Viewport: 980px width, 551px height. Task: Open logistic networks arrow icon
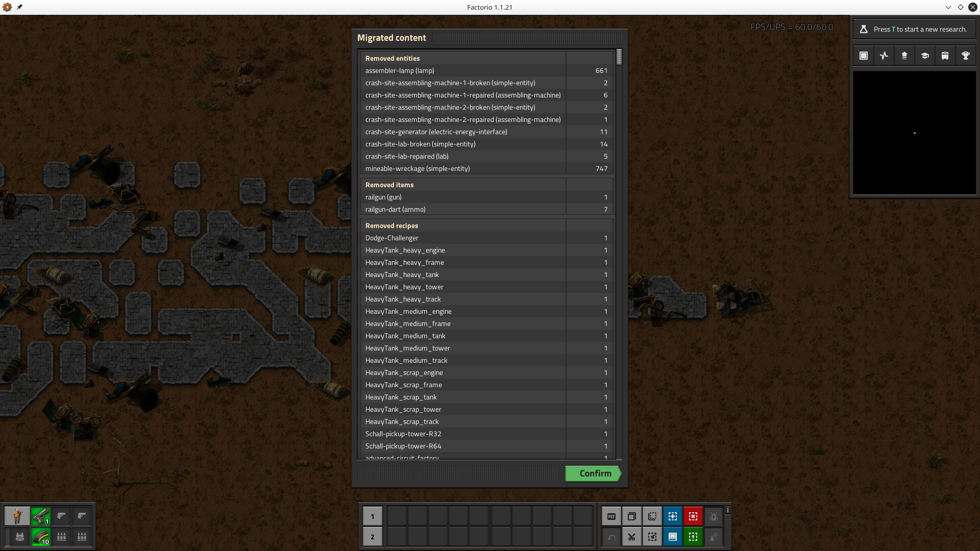(904, 56)
